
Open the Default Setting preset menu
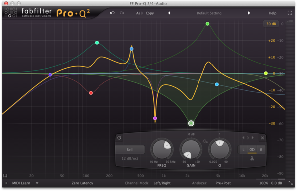point(209,13)
